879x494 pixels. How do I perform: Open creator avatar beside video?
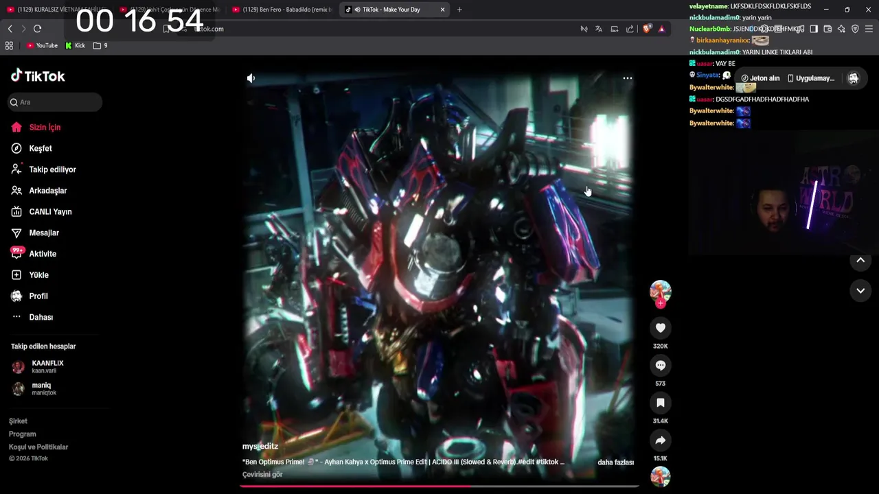(x=661, y=291)
